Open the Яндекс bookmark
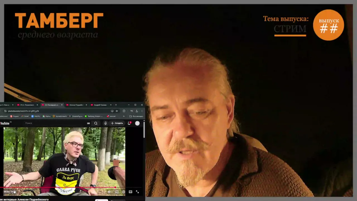Screen dimensions: 357x201 tap(15, 116)
